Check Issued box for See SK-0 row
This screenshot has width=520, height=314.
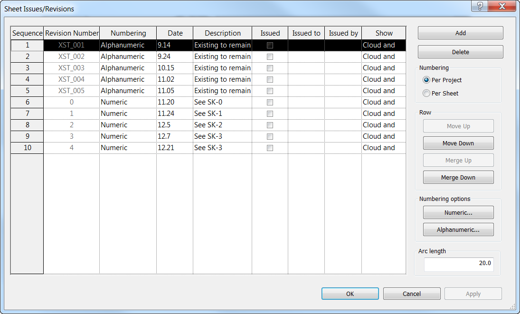click(x=270, y=102)
